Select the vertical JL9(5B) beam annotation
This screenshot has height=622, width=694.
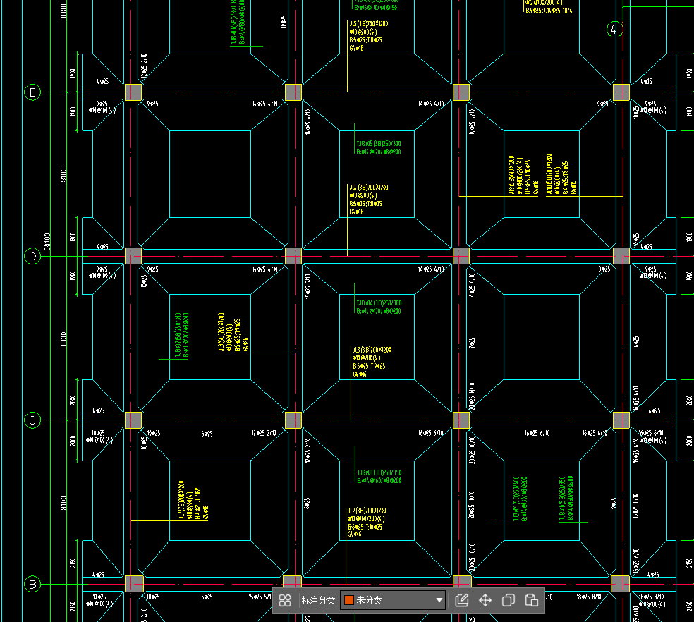[523, 175]
